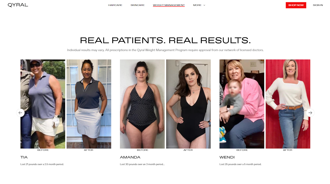This screenshot has width=330, height=184.
Task: Open the Sign In link
Action: (318, 5)
